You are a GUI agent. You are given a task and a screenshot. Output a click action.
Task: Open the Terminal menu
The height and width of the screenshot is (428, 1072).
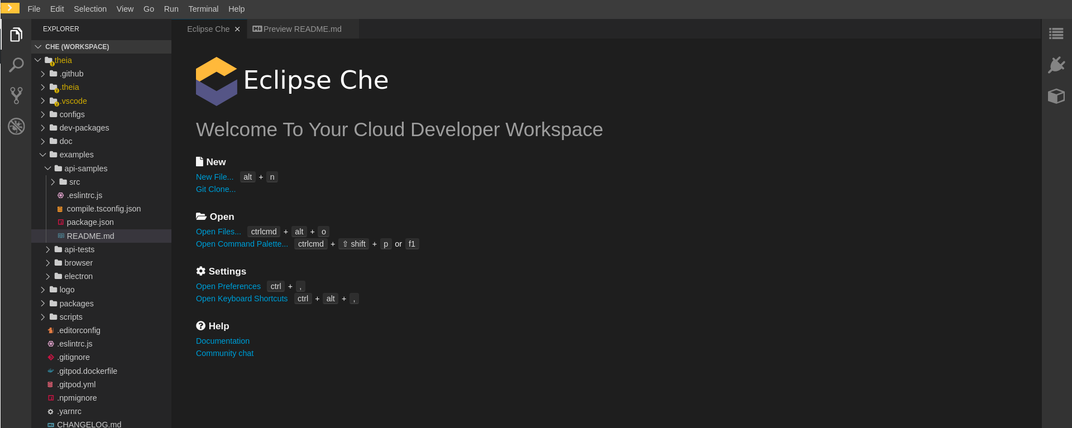coord(203,9)
